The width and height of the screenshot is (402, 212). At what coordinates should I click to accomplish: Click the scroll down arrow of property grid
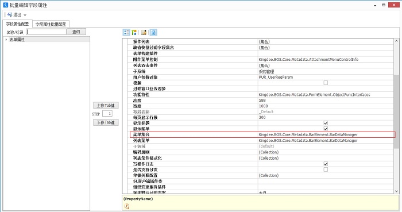tap(396, 191)
